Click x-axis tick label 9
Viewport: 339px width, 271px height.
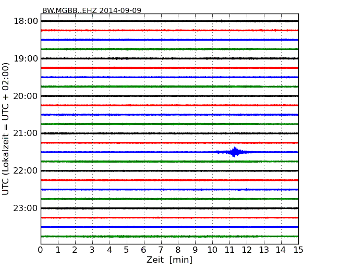(195, 250)
